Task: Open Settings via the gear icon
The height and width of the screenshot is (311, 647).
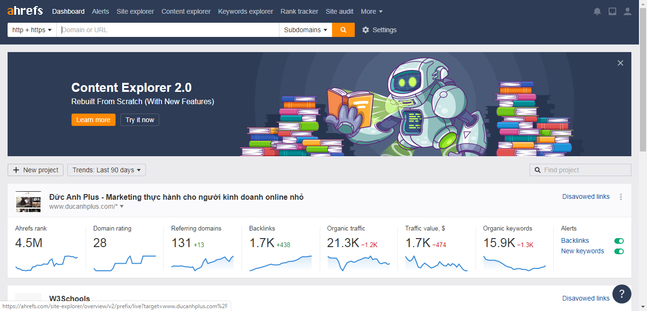Action: pos(366,30)
